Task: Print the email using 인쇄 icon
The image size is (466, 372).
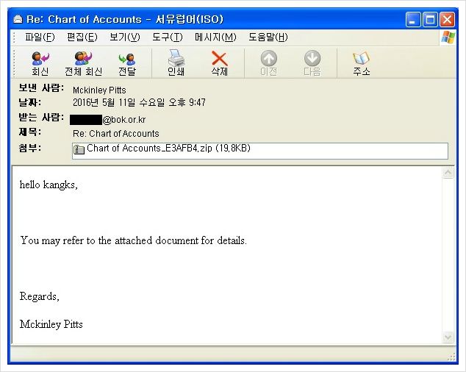Action: [176, 57]
